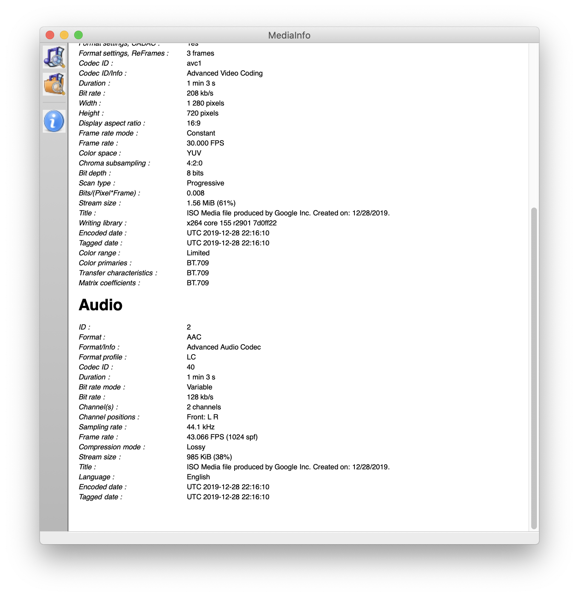Select the Writing library x264 text
Viewport: 579px width, 597px height.
[x=231, y=223]
